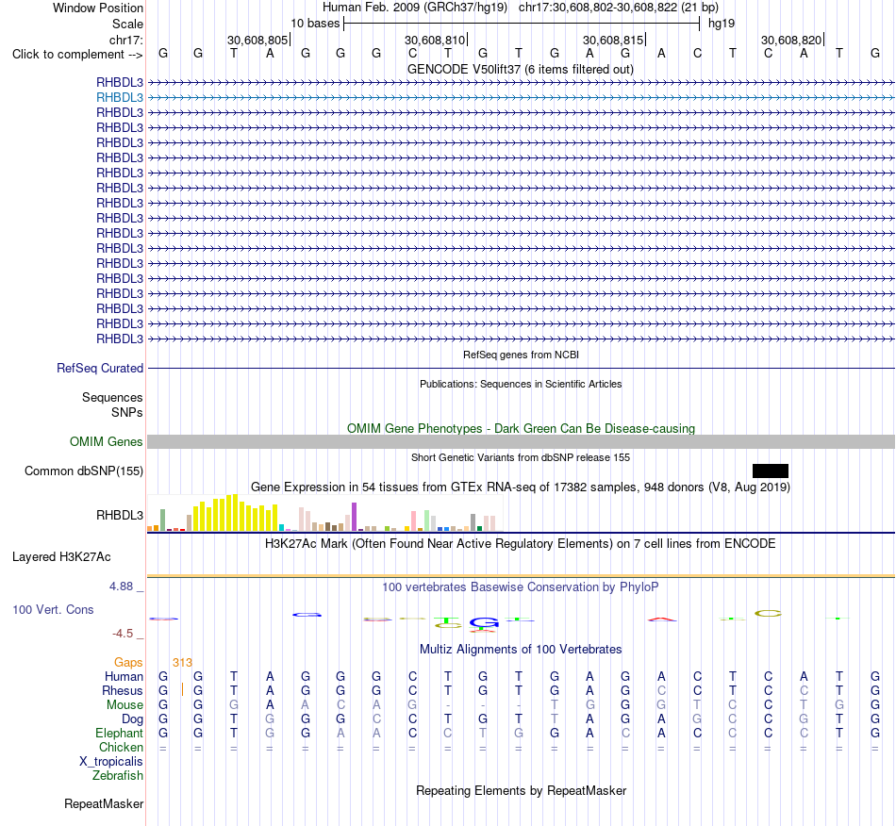Click the GENCODE V50lift37 track title
The height and width of the screenshot is (826, 896).
521,69
